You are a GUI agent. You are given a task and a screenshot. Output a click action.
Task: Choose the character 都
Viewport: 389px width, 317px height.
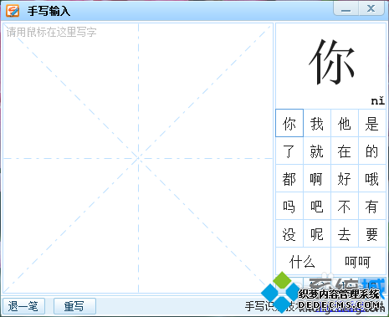tap(289, 178)
